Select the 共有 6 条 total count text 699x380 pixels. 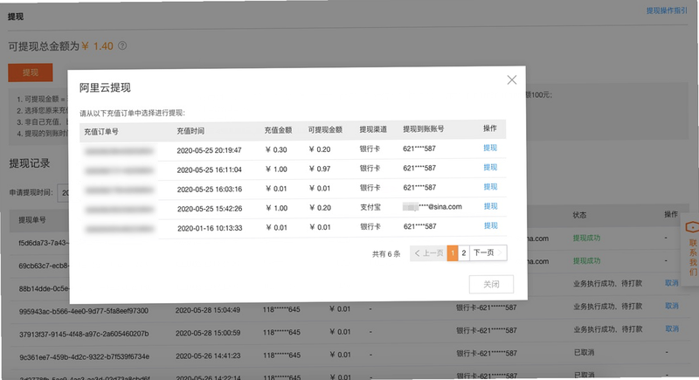[x=386, y=254]
